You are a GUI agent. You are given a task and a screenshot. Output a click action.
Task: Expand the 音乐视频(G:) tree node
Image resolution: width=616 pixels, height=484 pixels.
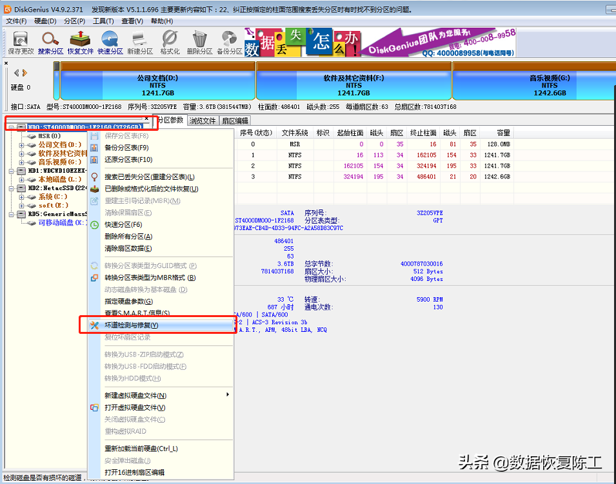point(21,162)
